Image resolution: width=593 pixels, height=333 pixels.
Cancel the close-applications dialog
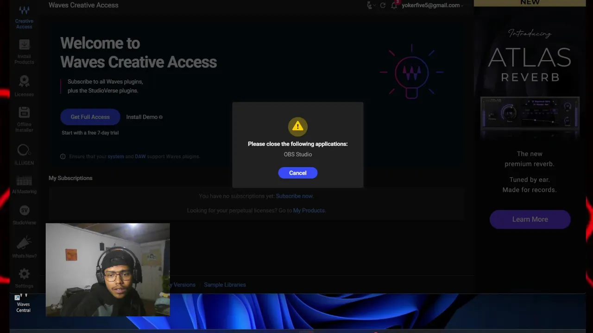click(x=298, y=173)
